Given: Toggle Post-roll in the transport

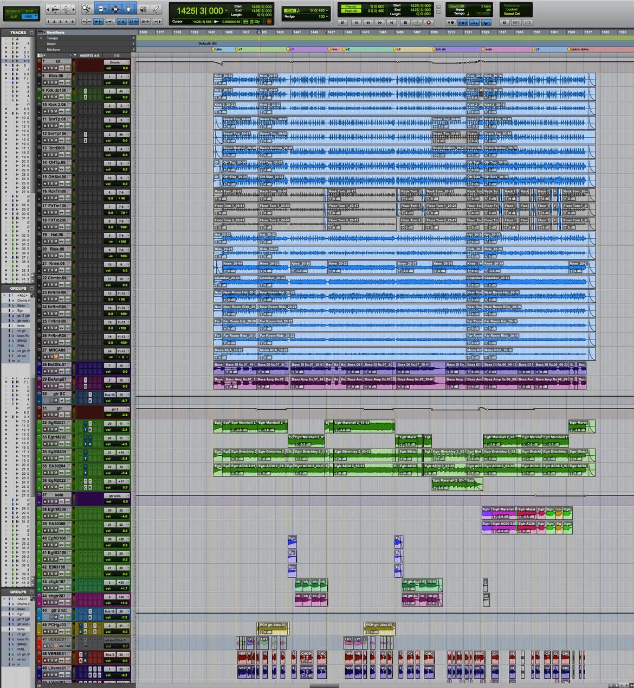Looking at the screenshot, I should pyautogui.click(x=351, y=11).
